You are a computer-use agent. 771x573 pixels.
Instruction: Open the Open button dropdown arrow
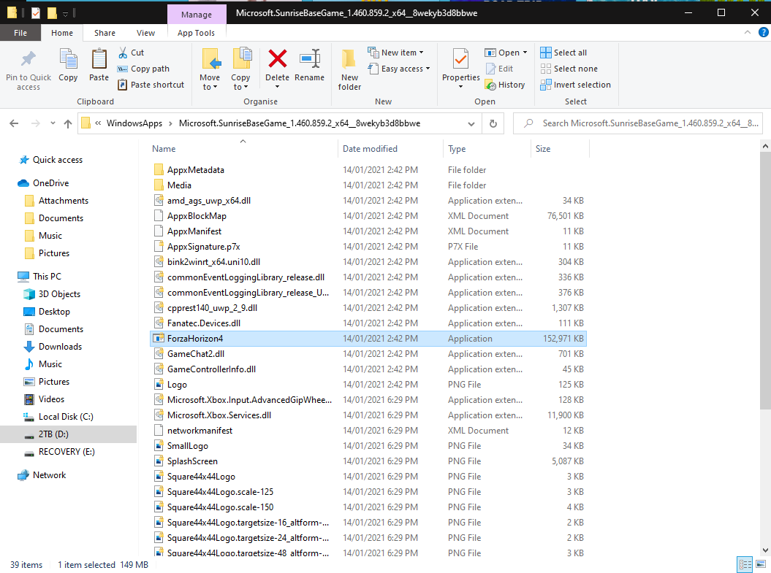coord(525,53)
